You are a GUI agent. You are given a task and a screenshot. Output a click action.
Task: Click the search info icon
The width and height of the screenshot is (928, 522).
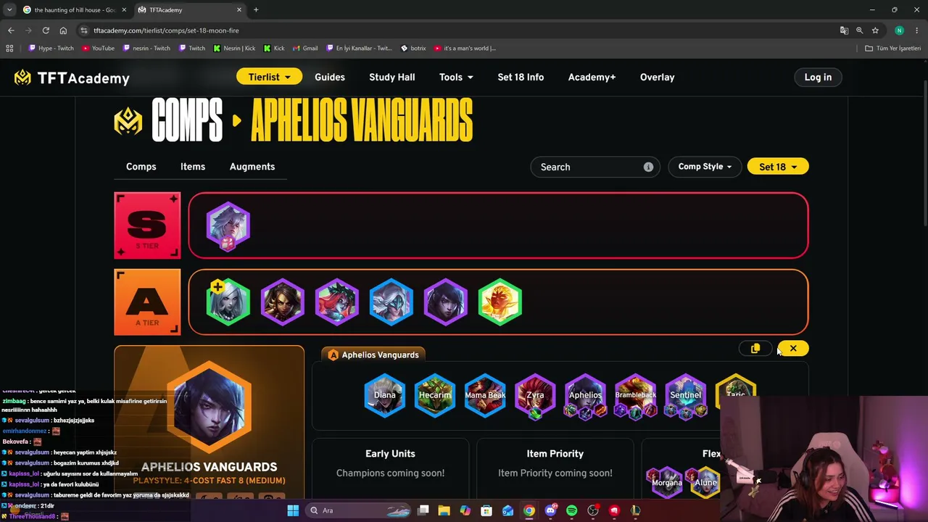coord(648,167)
